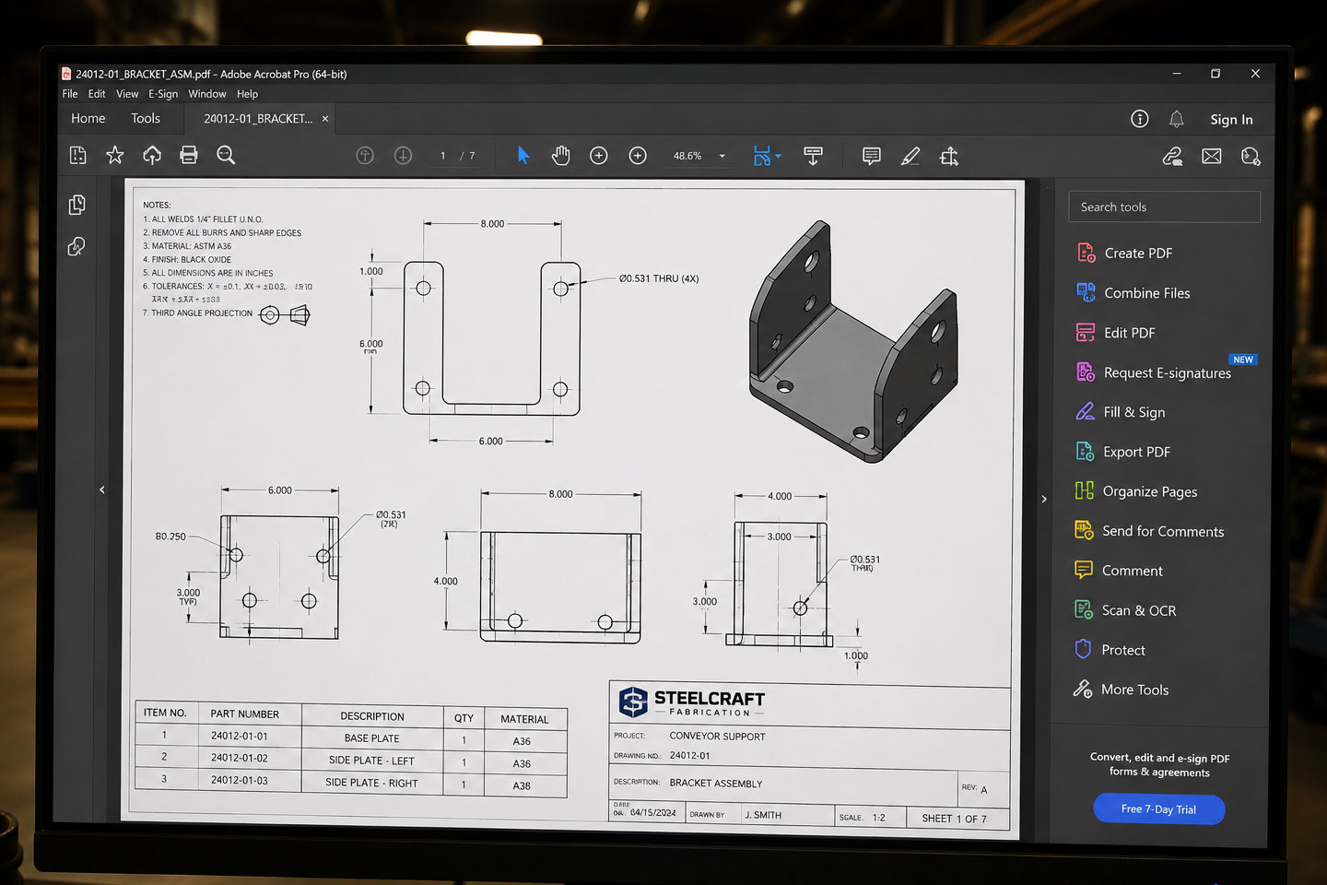Open the Help menu
The height and width of the screenshot is (885, 1327).
[247, 94]
